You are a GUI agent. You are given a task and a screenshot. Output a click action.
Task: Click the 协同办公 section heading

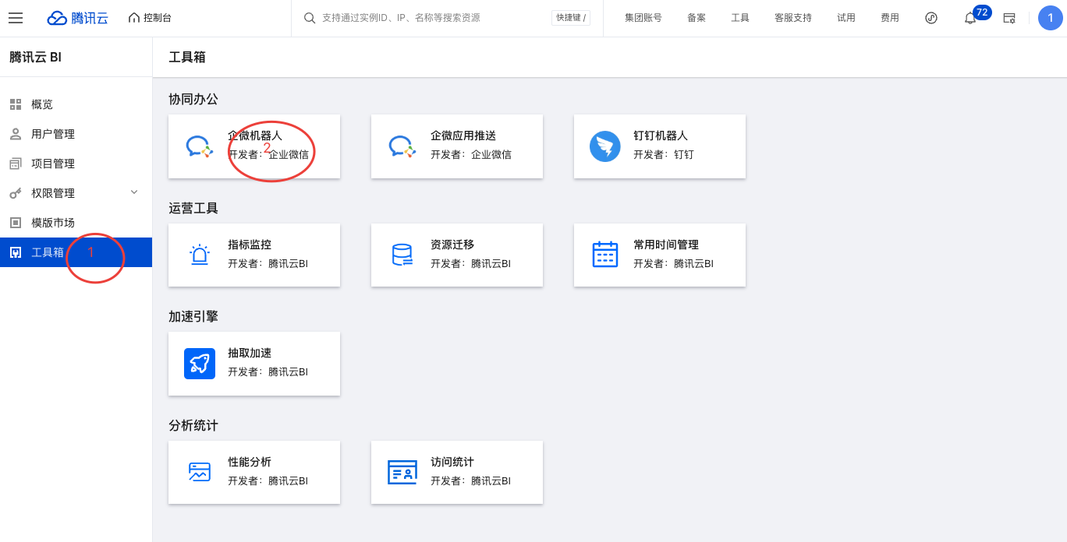coord(193,99)
